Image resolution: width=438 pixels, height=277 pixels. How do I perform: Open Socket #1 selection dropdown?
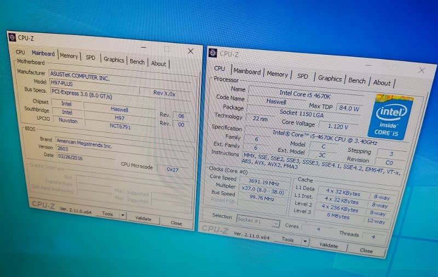click(x=258, y=221)
